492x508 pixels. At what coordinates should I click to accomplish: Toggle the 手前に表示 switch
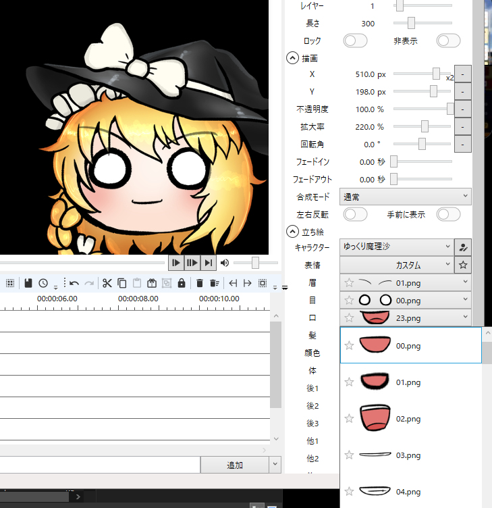point(448,214)
